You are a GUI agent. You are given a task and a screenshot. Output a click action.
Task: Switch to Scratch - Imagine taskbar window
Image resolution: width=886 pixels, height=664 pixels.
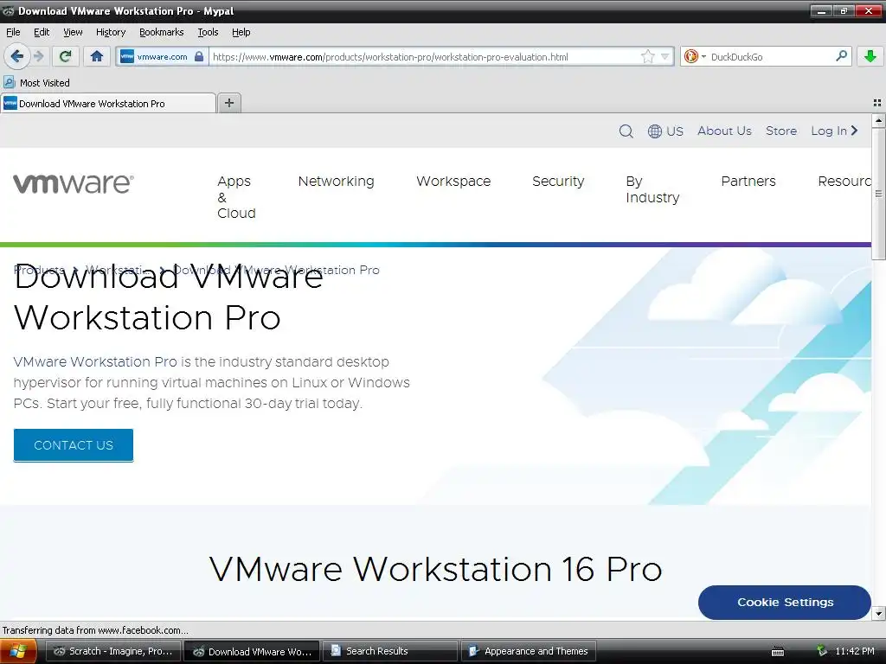coord(113,651)
